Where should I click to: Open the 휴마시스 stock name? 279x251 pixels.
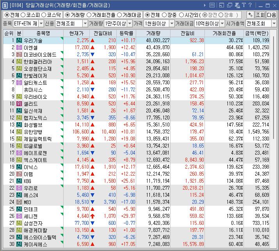click(33, 90)
